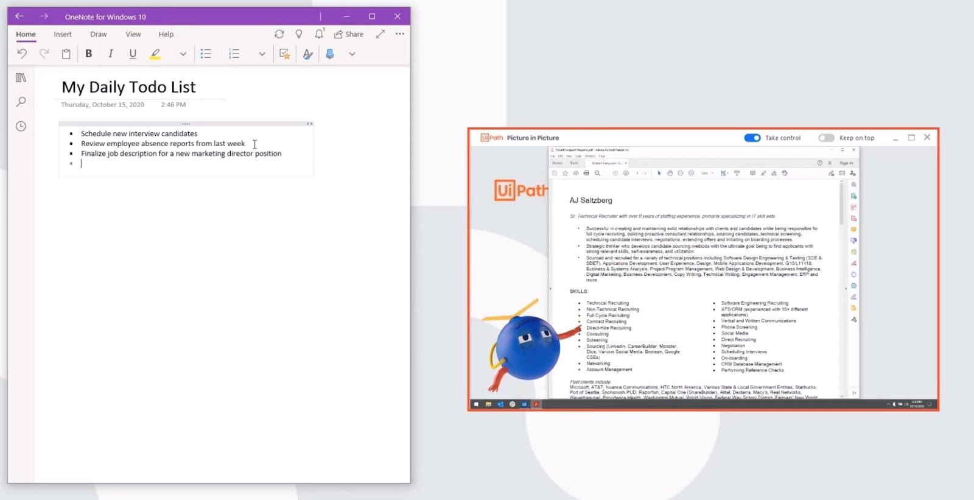Open Acrobat Reader from PiP taskbar
Viewport: 974px width, 500px height.
(536, 404)
